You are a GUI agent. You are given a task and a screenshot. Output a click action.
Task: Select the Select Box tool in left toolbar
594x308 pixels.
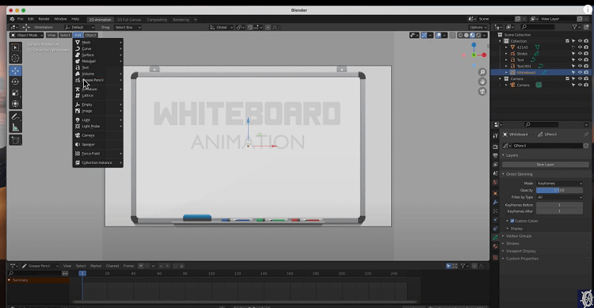tap(15, 47)
